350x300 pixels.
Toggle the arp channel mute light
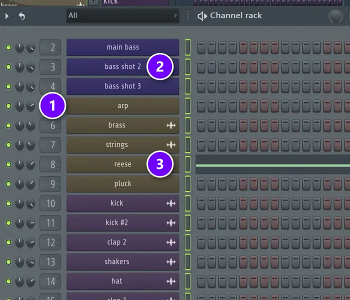coord(8,106)
